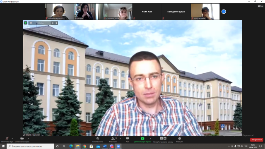The image size is (265, 149).
Task: Change the keyboard input language
Action: tap(246, 146)
